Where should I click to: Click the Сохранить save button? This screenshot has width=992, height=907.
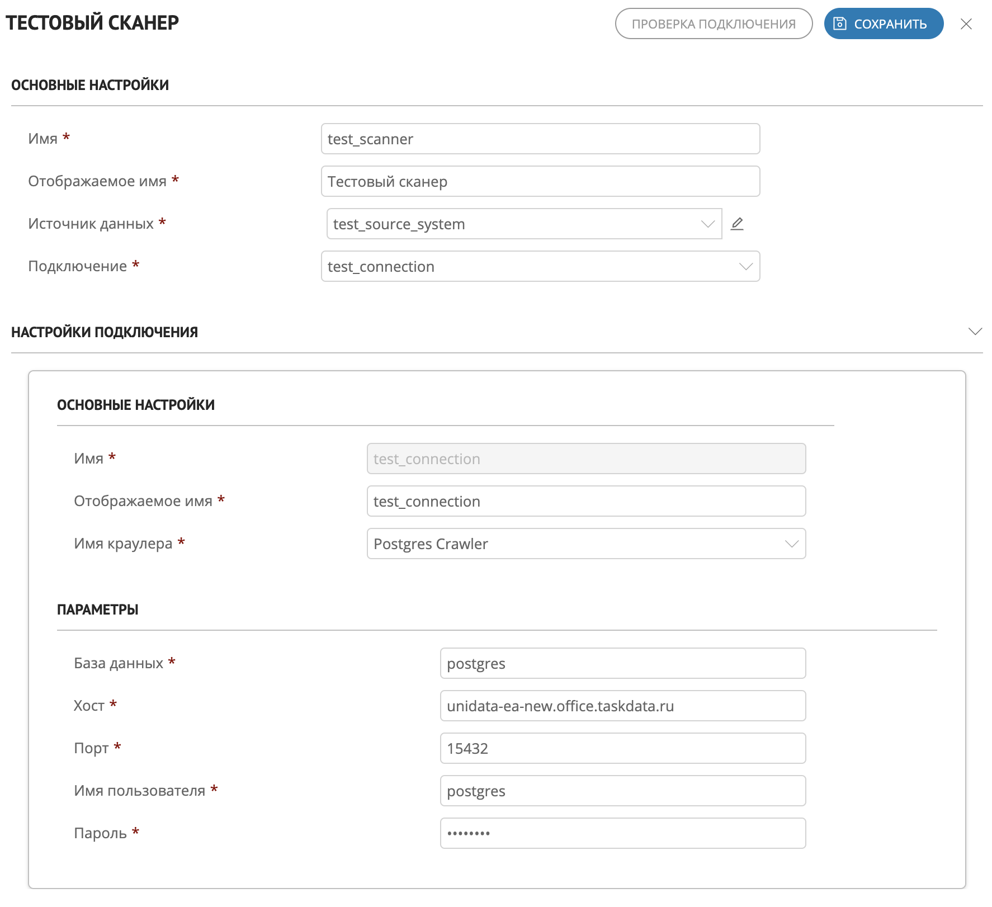coord(883,24)
